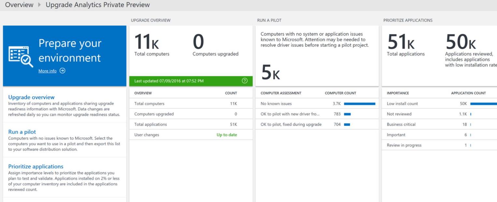Click the 3.7K bar for No known issues

pos(360,104)
